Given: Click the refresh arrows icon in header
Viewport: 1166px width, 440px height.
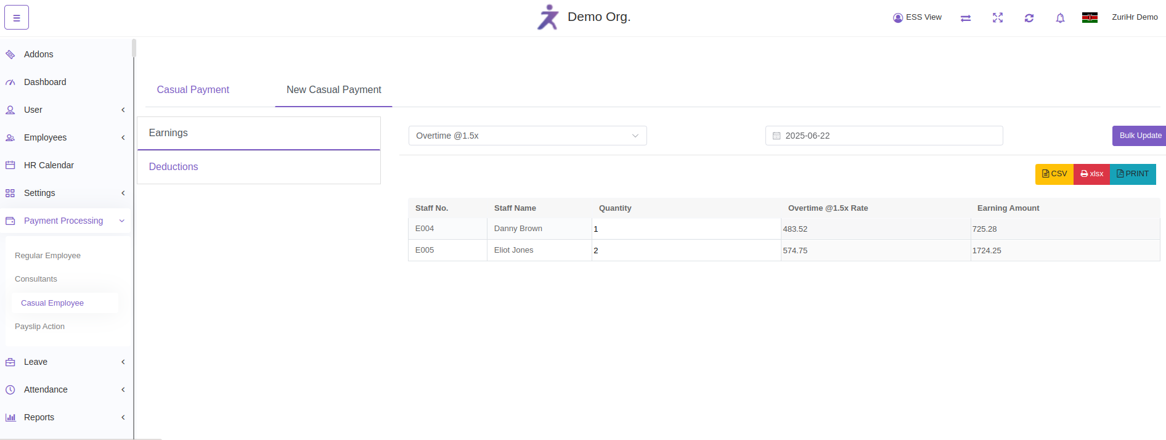Looking at the screenshot, I should [x=1029, y=18].
